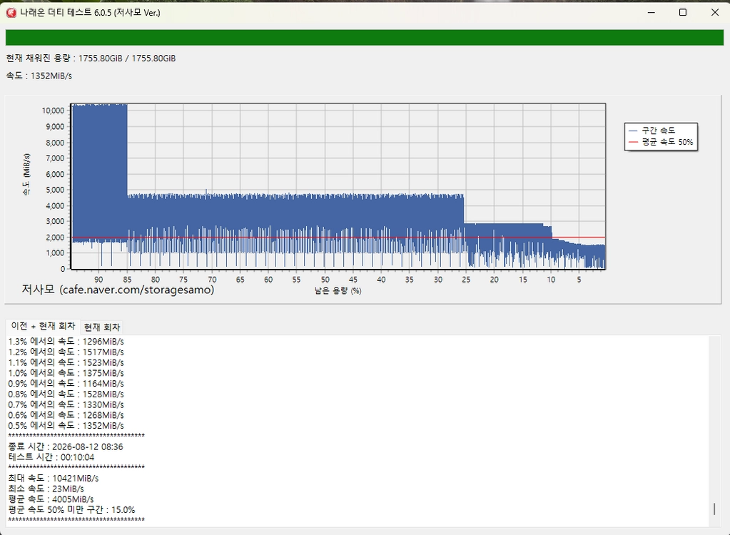Switch to the 현재 회차 tab
The width and height of the screenshot is (730, 535).
point(102,327)
